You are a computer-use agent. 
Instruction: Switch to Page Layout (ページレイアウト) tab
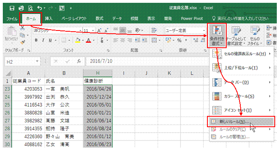click(x=74, y=18)
